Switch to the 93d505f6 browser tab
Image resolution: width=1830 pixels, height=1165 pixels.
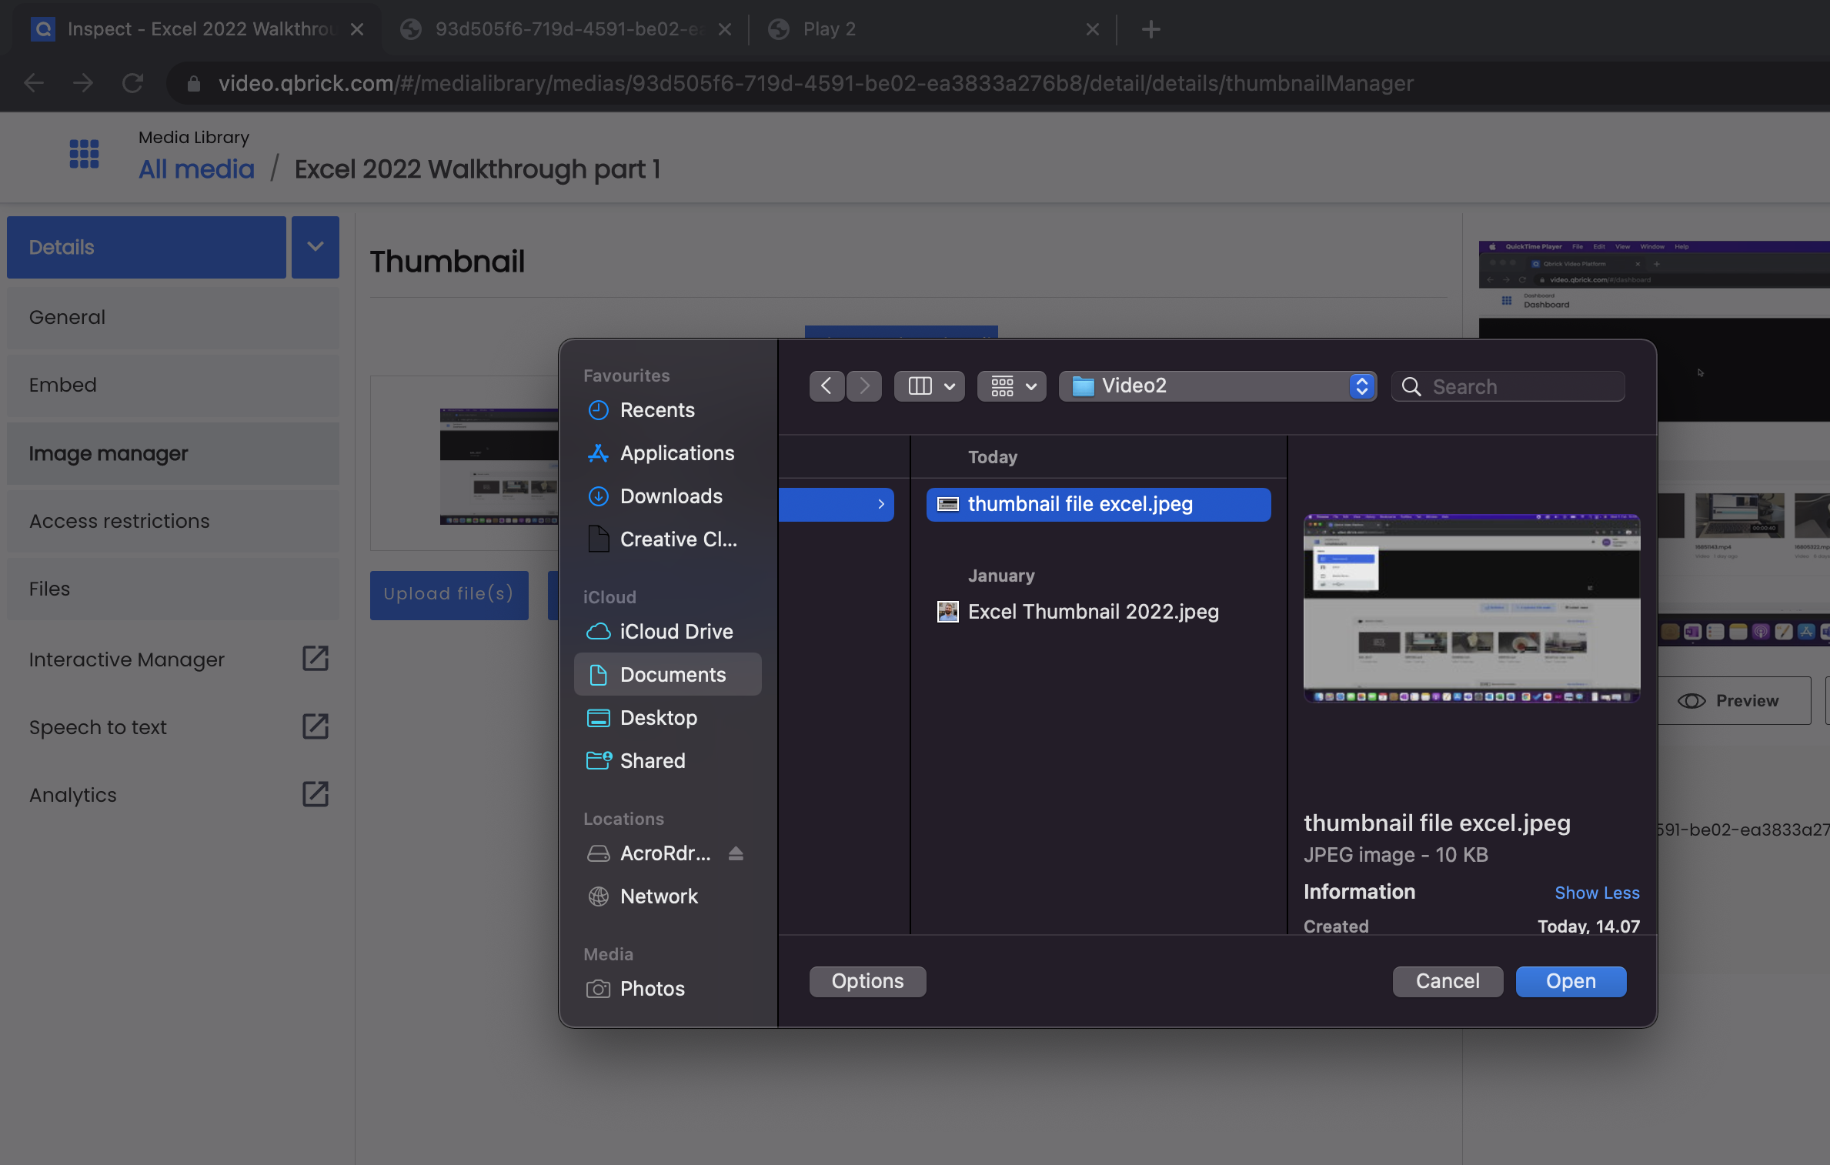tap(566, 29)
